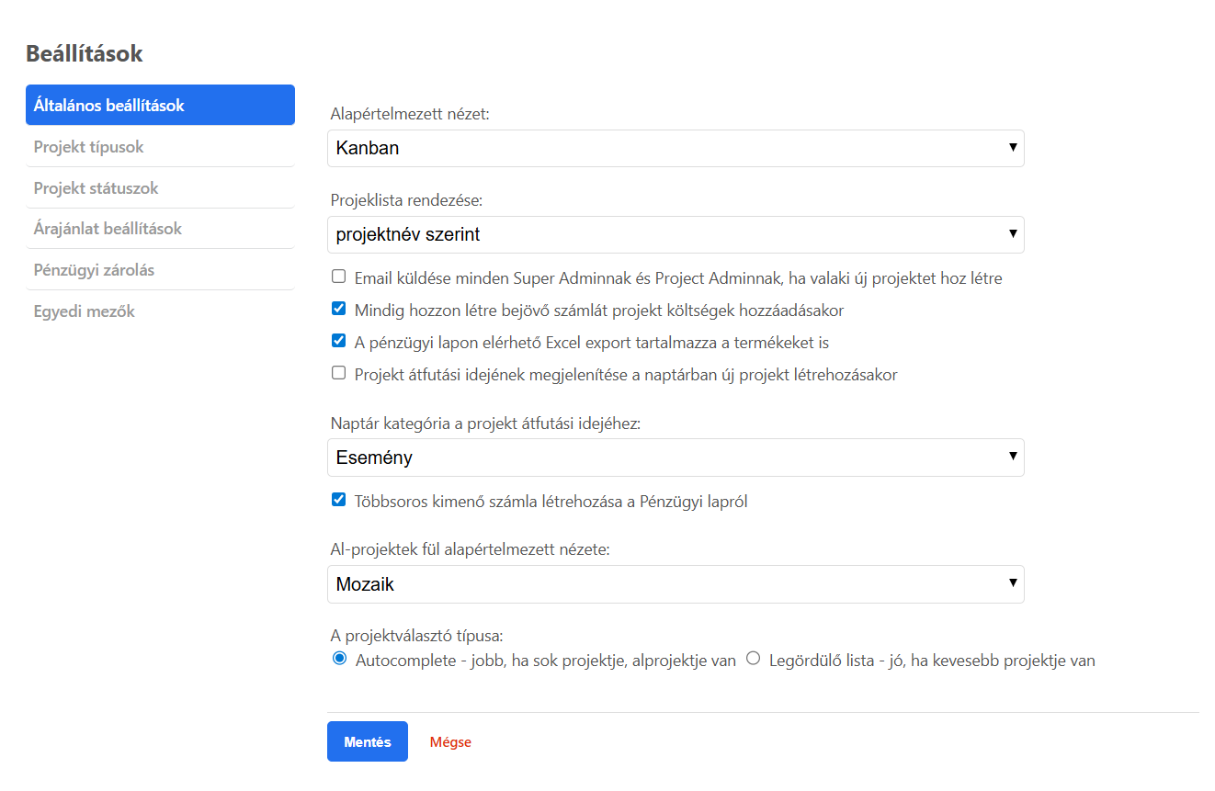
Task: Enable email to Super Admins checkbox
Action: pos(339,277)
